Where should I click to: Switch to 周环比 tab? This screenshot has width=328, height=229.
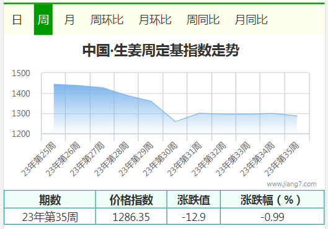pyautogui.click(x=107, y=20)
